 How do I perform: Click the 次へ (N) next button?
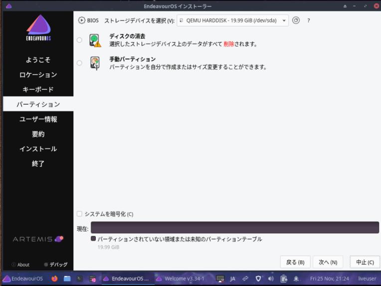click(x=328, y=262)
